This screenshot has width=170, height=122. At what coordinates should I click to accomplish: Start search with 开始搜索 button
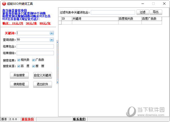[x=19, y=75]
